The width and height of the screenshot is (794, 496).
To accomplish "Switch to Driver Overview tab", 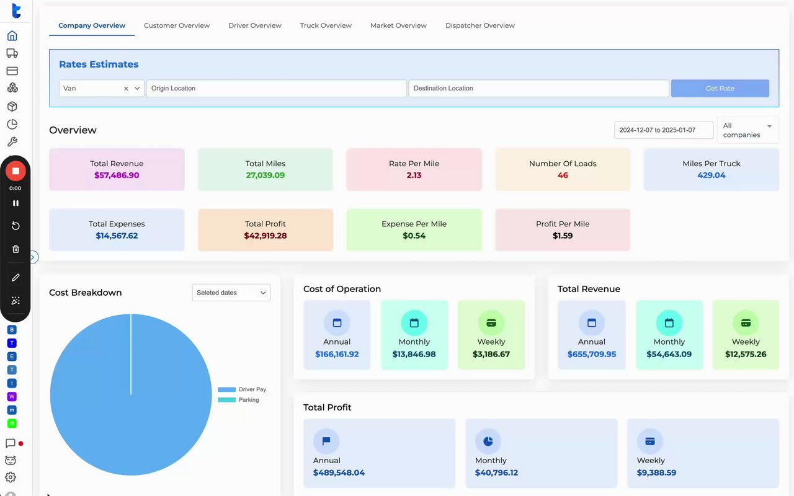I will point(255,25).
